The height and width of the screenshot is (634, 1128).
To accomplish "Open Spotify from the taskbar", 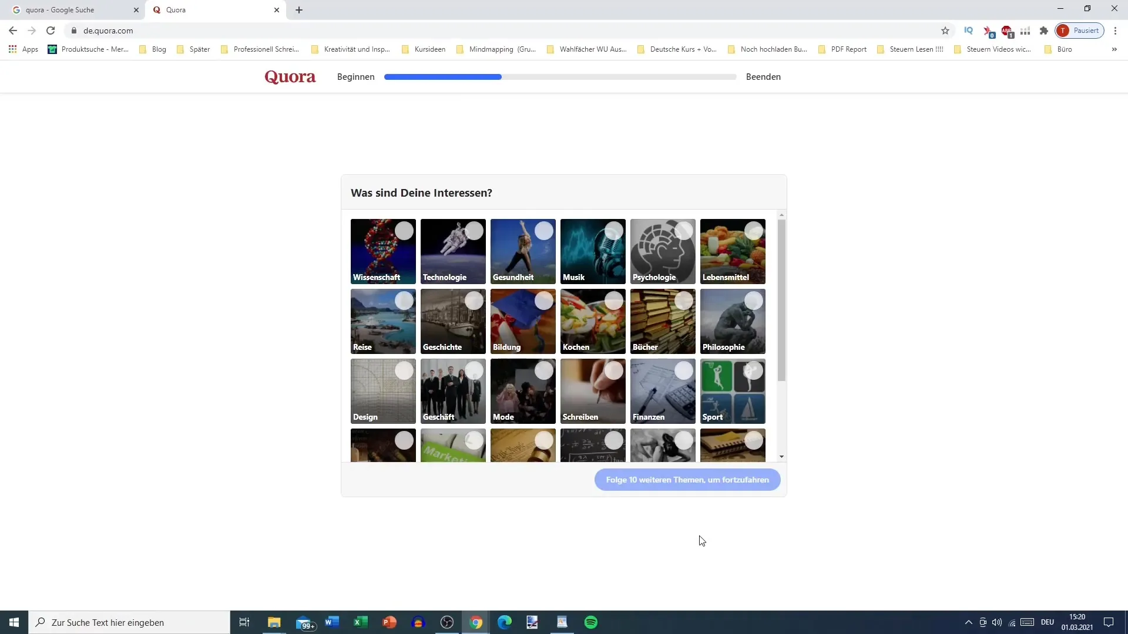I will [x=590, y=622].
